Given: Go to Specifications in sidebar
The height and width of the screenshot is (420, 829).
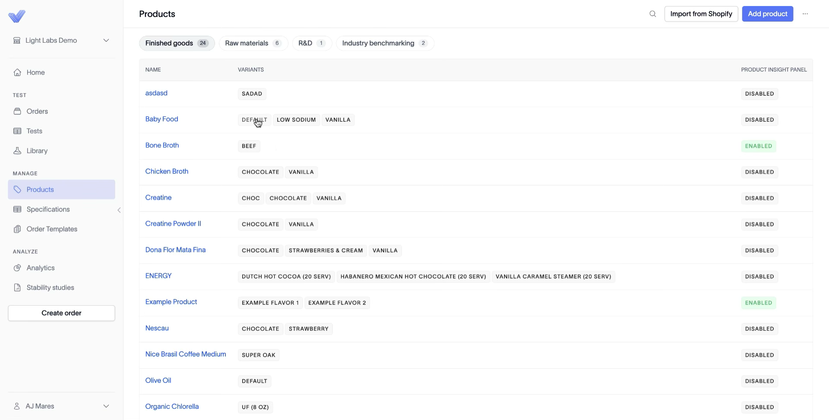Looking at the screenshot, I should click(48, 209).
